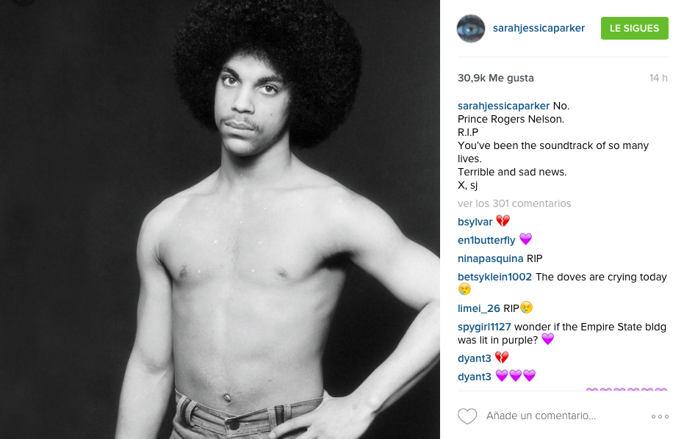Click dyant3 username beside broken heart
Screen dimensions: 684x439
point(474,358)
